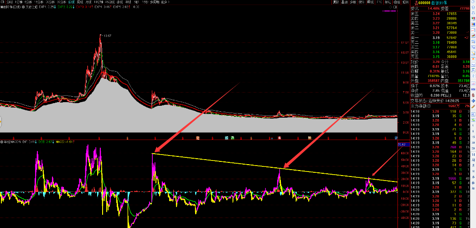
Task: Click the indicator settings icon before 天行之道
Action: [23, 7]
